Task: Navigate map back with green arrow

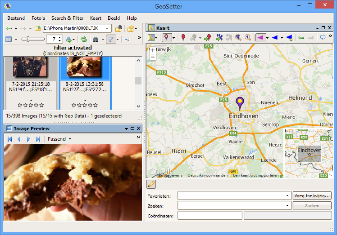Action: (301, 38)
